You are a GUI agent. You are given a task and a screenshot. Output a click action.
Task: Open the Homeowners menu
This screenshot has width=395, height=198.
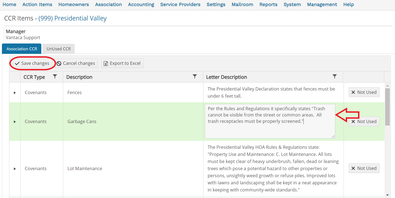(x=74, y=4)
